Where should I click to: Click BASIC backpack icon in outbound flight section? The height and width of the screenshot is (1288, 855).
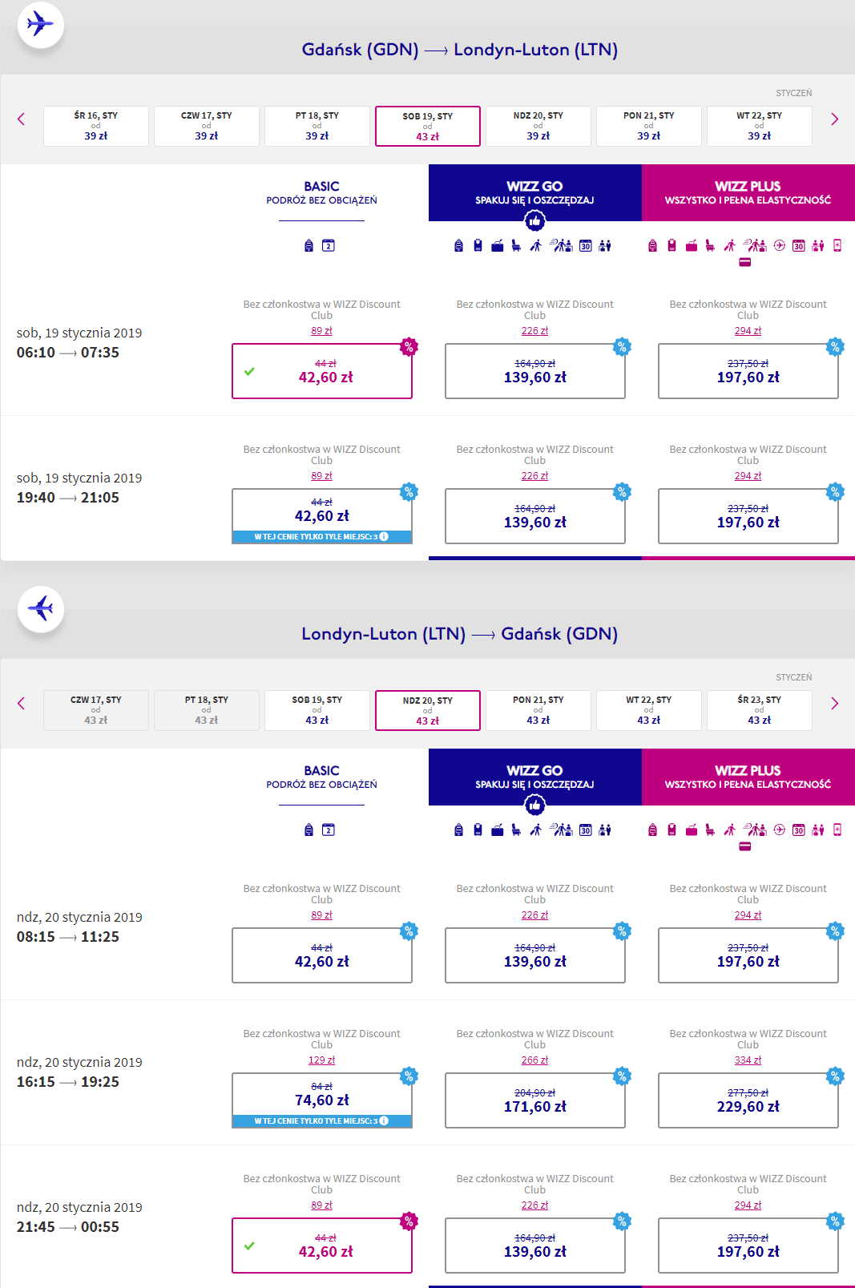pos(309,245)
